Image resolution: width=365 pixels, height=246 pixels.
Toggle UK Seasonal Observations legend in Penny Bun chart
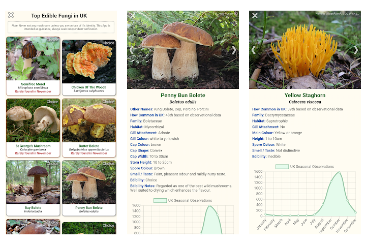[182, 200]
